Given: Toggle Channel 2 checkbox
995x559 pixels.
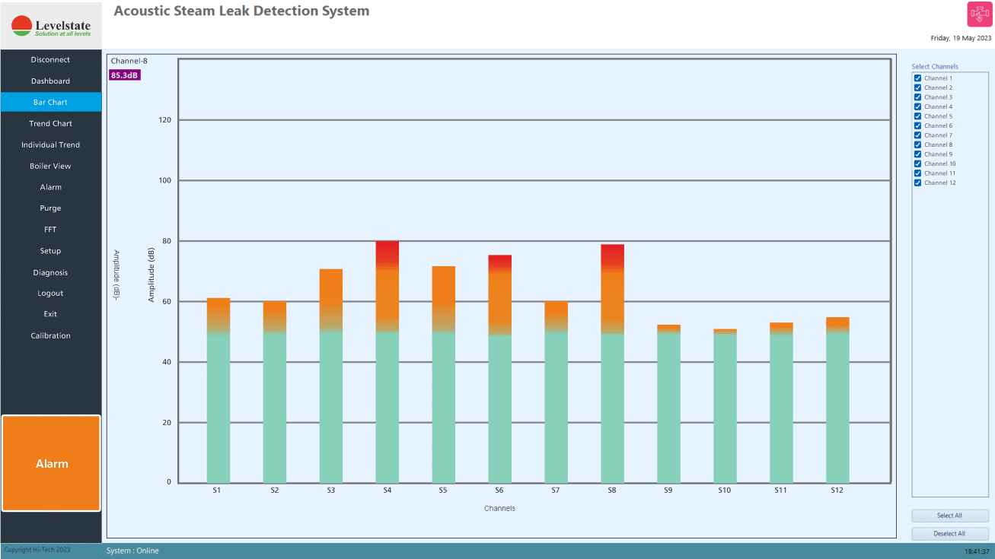Looking at the screenshot, I should tap(917, 87).
